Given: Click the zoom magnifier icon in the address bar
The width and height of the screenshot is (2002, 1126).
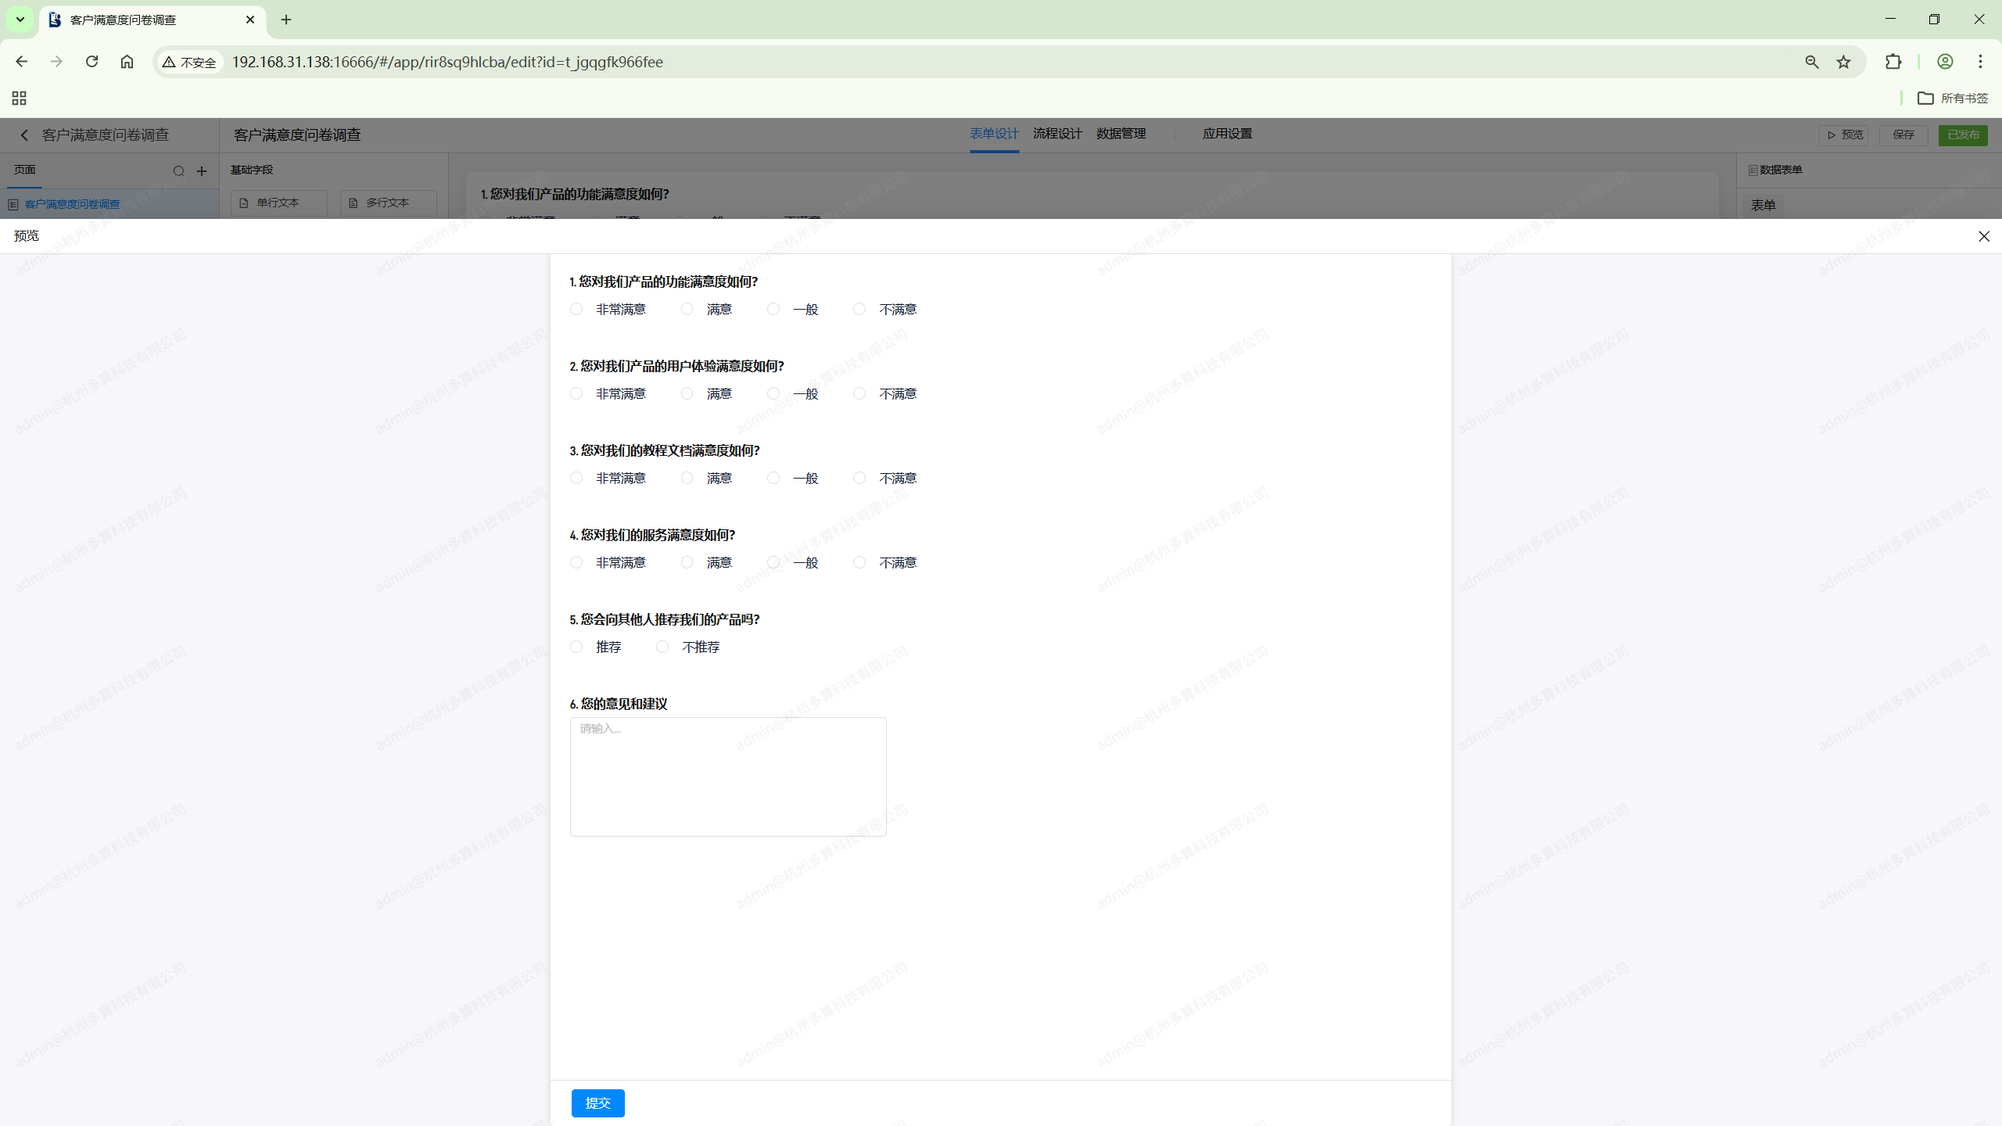Looking at the screenshot, I should tap(1811, 62).
